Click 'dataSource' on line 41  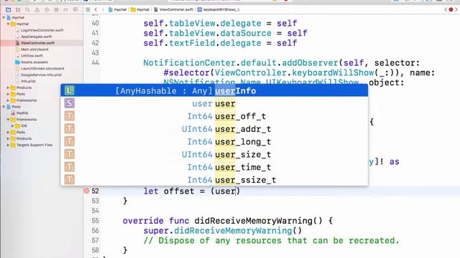(x=246, y=33)
